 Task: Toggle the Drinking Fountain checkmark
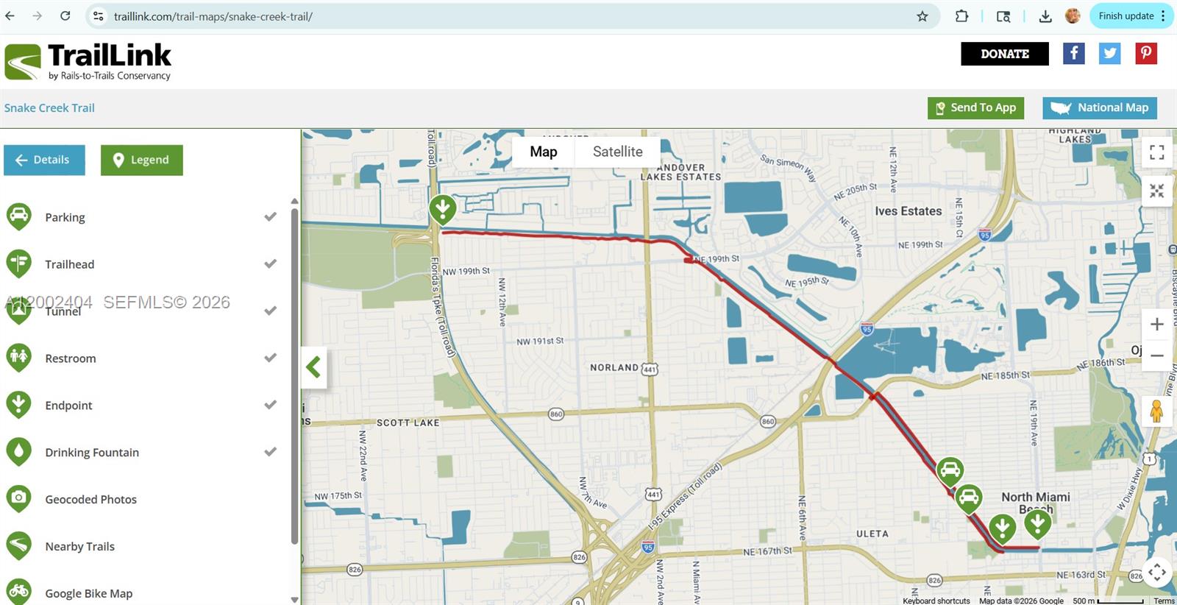[270, 452]
